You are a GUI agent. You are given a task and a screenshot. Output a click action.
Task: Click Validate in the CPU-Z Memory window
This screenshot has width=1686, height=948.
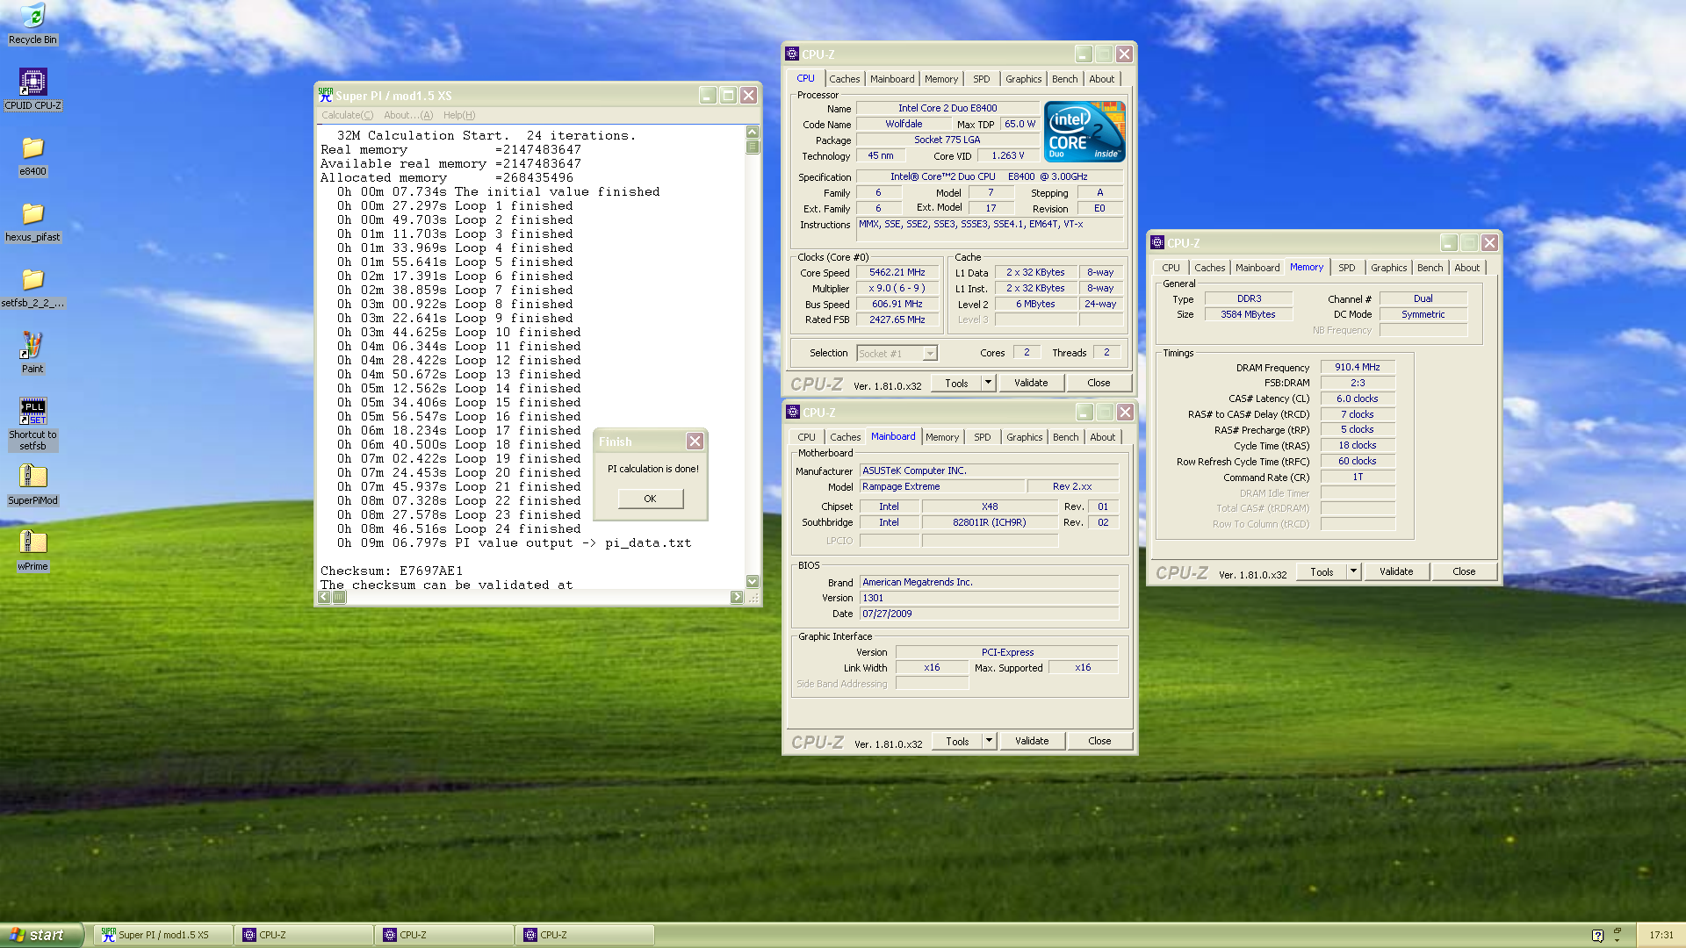coord(1396,571)
